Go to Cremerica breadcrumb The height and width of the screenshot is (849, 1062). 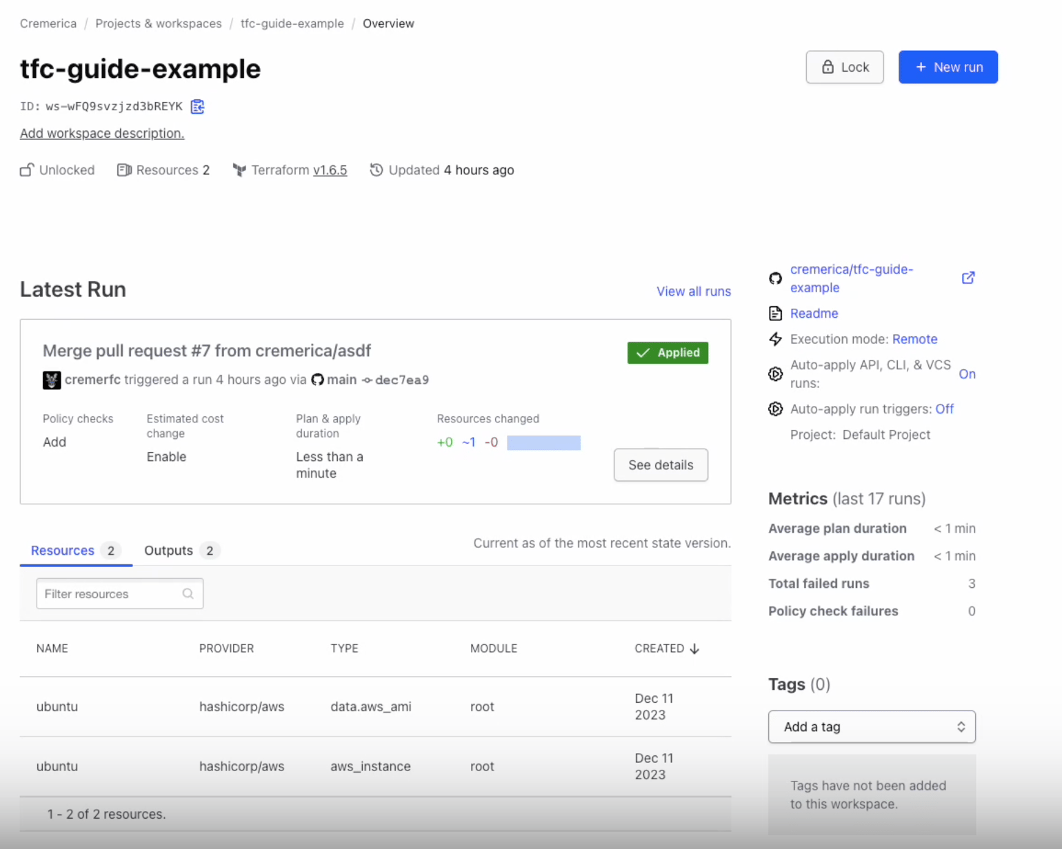[x=48, y=23]
